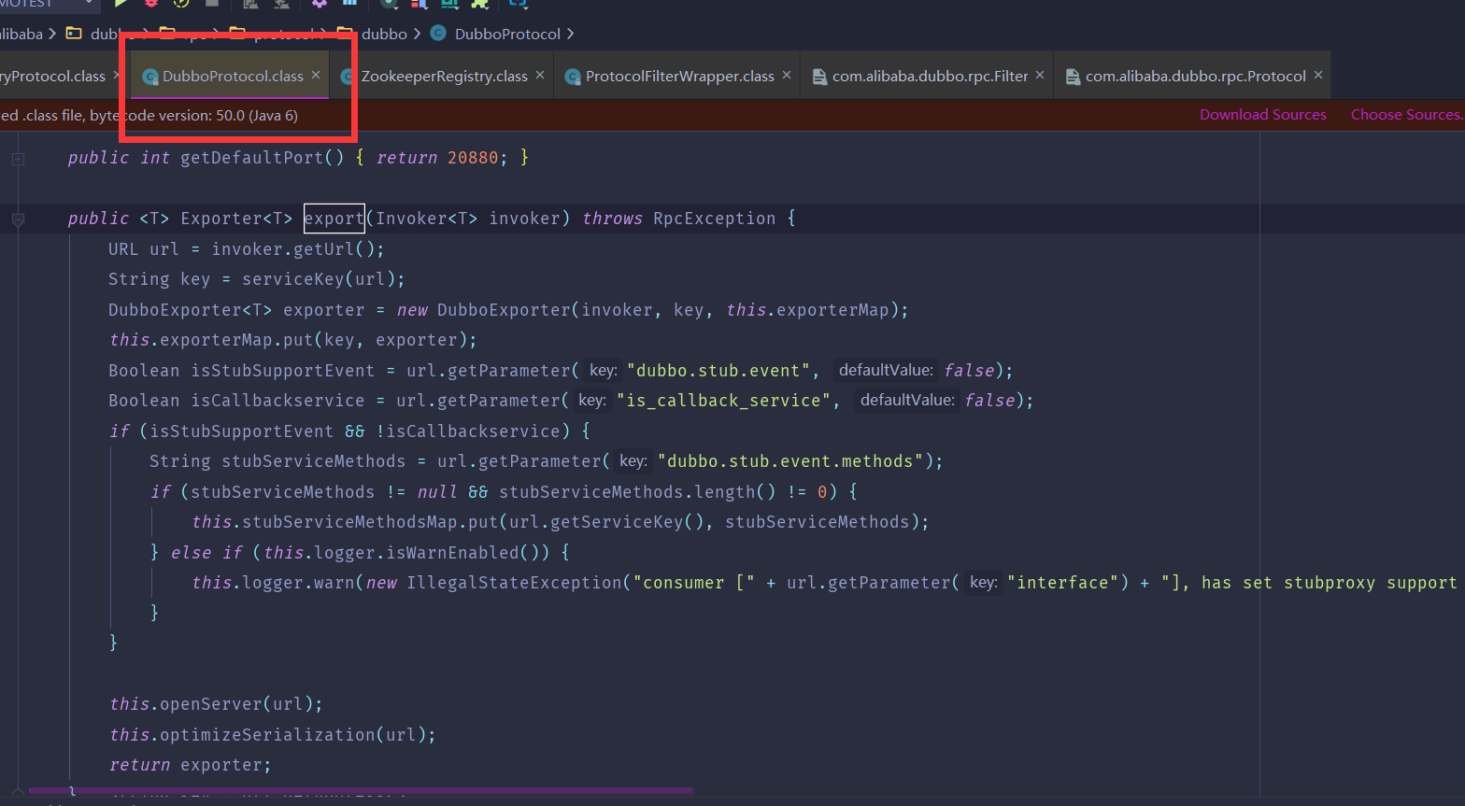Click the Choose Sources link
This screenshot has width=1465, height=806.
click(1407, 115)
